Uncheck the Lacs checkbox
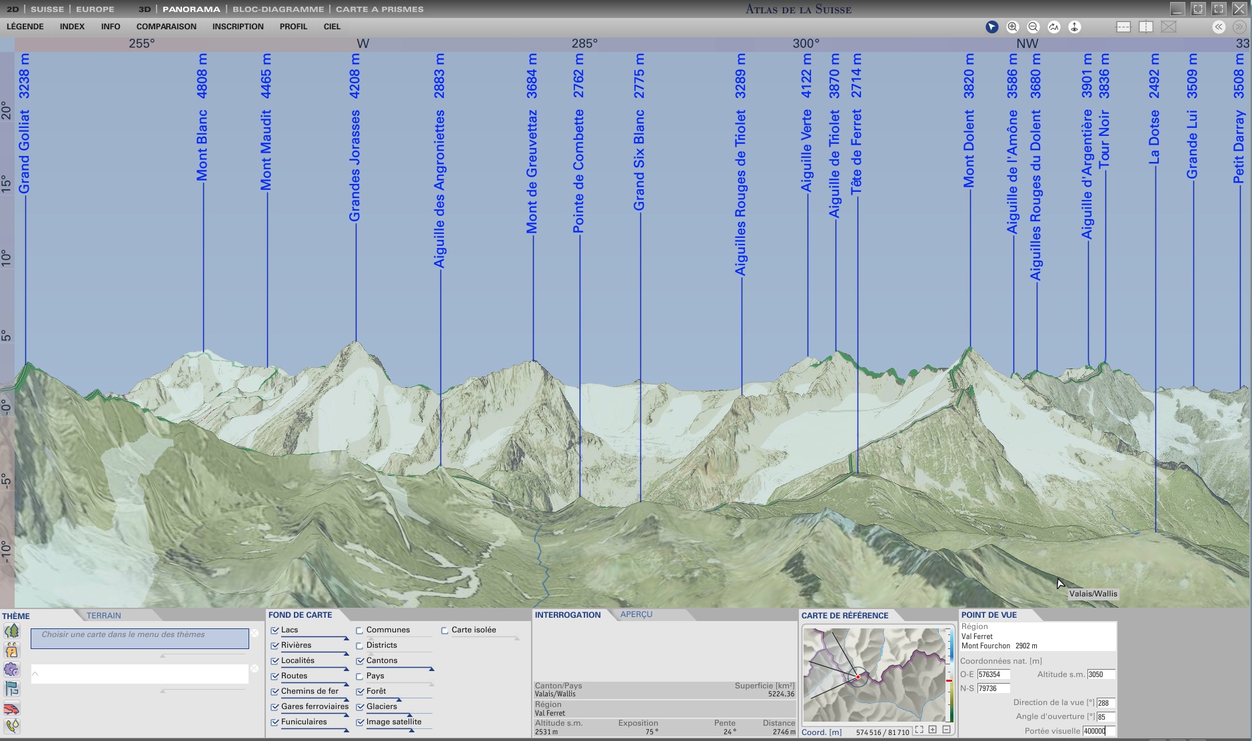 click(275, 630)
